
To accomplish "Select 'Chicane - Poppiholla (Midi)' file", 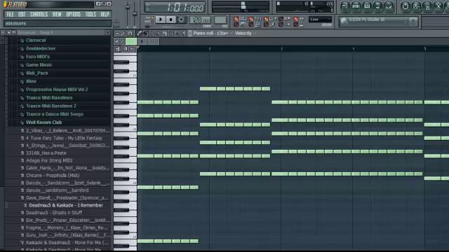I will 53,176.
